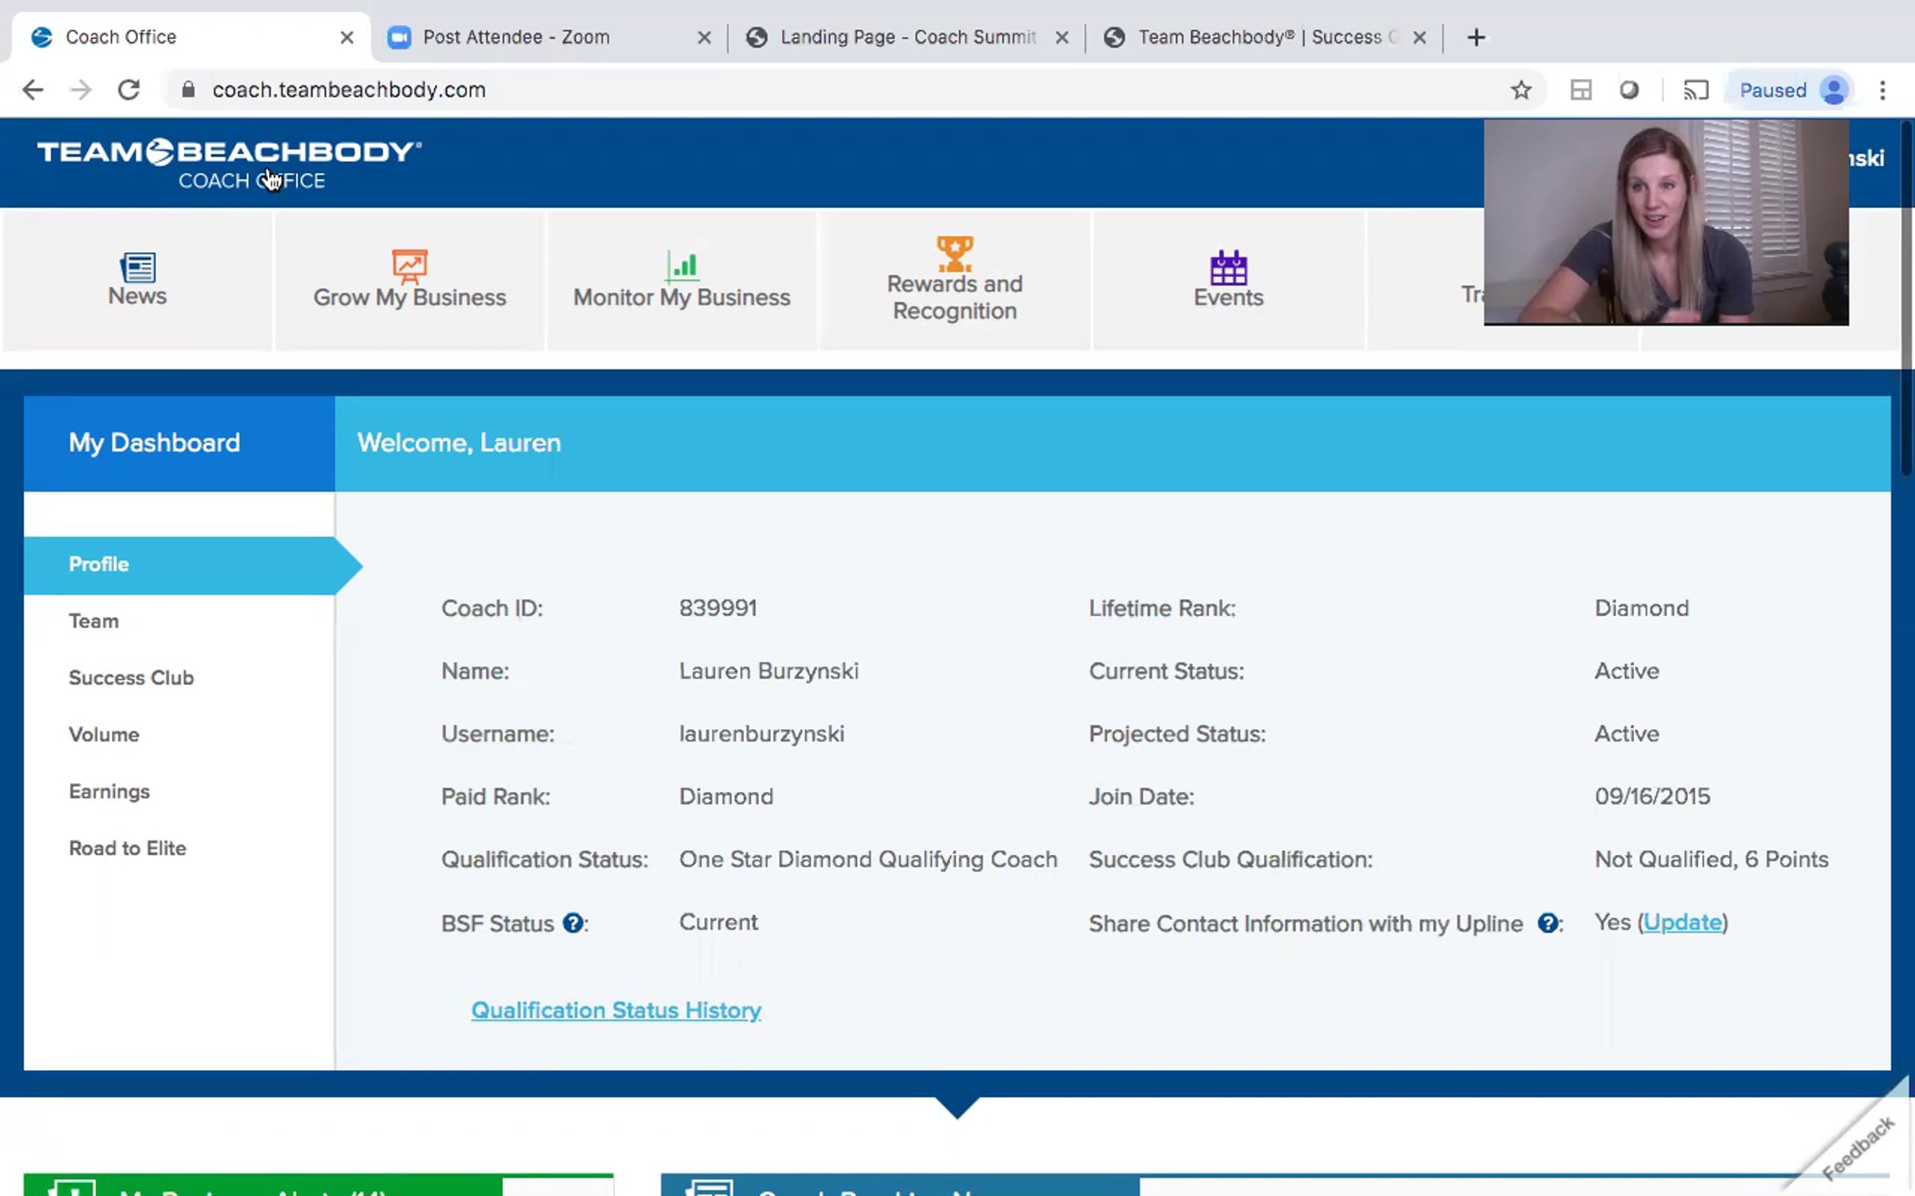Open Rewards and Recognition trophy icon

(954, 254)
